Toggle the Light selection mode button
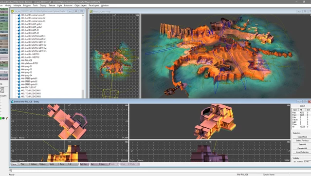This screenshot has width=311, height=176. tap(54, 164)
